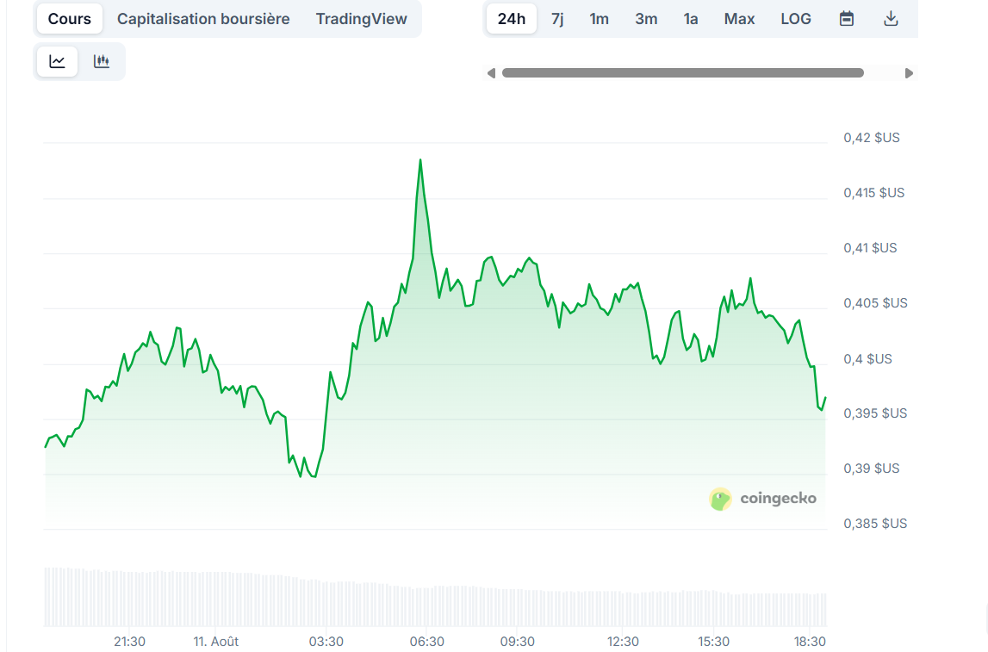Click the 11. Août label on the timeline

pyautogui.click(x=214, y=641)
